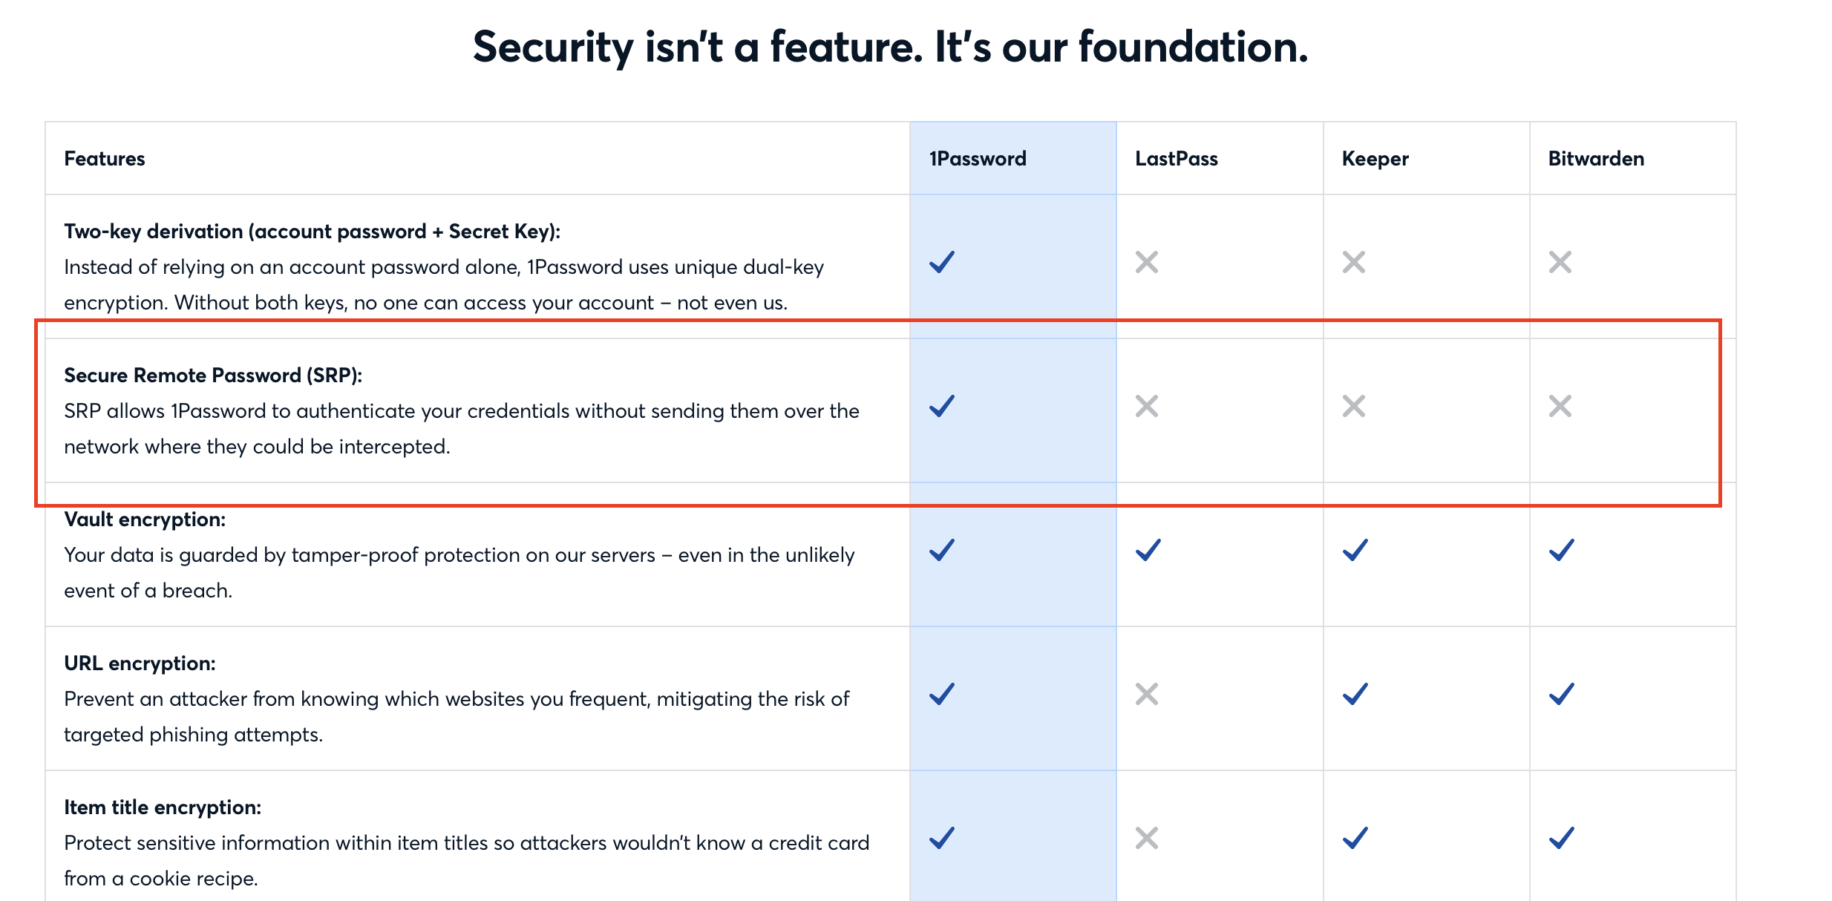
Task: Click Bitwarden X mark for Secure Remote Password
Action: 1560,406
